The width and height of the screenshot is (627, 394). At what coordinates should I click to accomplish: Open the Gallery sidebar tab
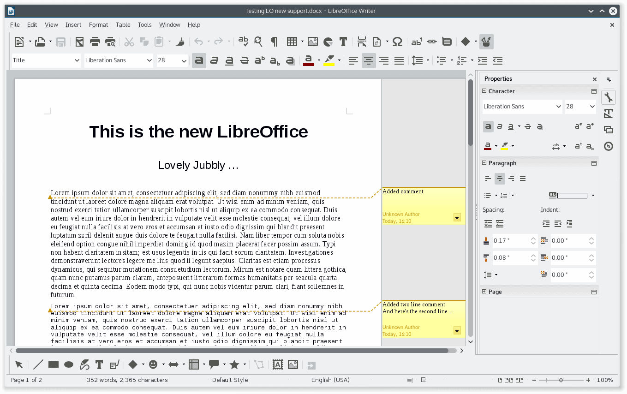pos(609,130)
